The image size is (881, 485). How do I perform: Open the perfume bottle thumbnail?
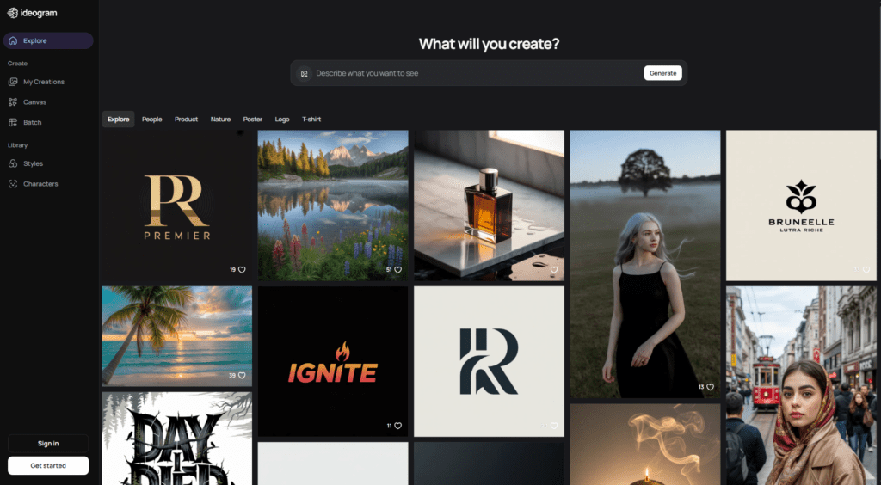[x=490, y=206]
